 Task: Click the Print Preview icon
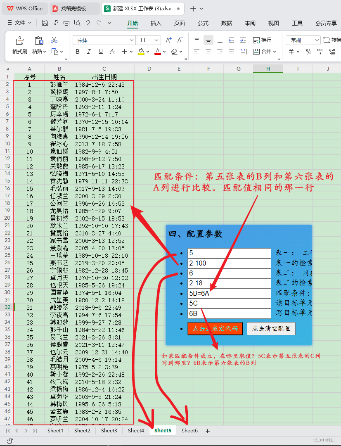pyautogui.click(x=77, y=23)
